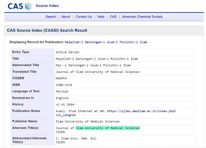Click the CAS Source Index Search Result heading
This screenshot has height=148, width=206.
(x=47, y=30)
